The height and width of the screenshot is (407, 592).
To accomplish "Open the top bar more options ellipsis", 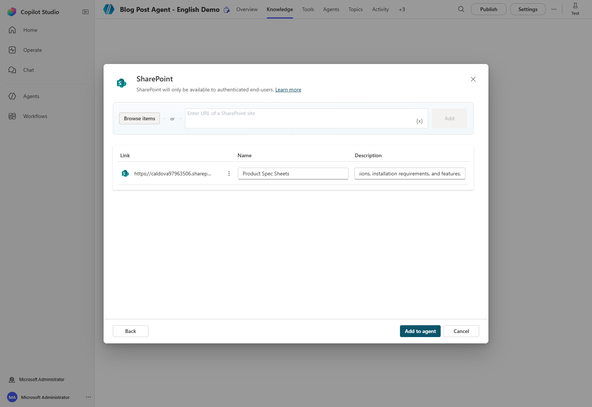I will 554,9.
